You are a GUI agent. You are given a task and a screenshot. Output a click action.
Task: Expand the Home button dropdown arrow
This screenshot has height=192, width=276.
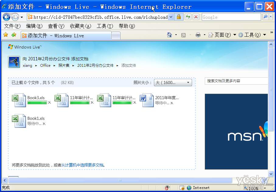[x=176, y=35]
